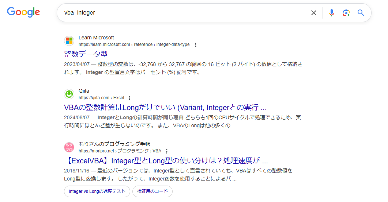Open Google Lens image search

(x=346, y=13)
